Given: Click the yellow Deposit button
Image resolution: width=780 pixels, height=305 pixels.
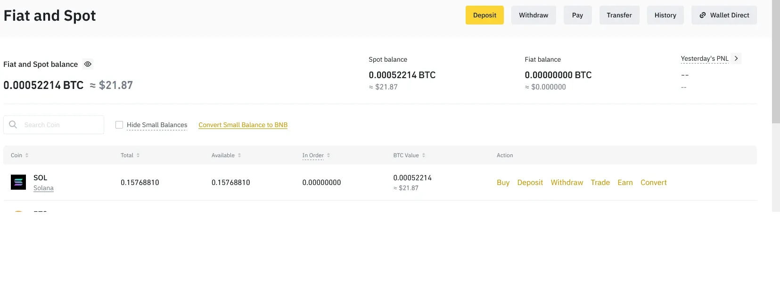Looking at the screenshot, I should (484, 15).
